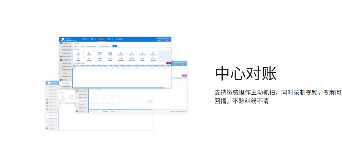Viewport: 342px width, 167px height.
Task: Click the purple export button in front window
Action: point(168,63)
